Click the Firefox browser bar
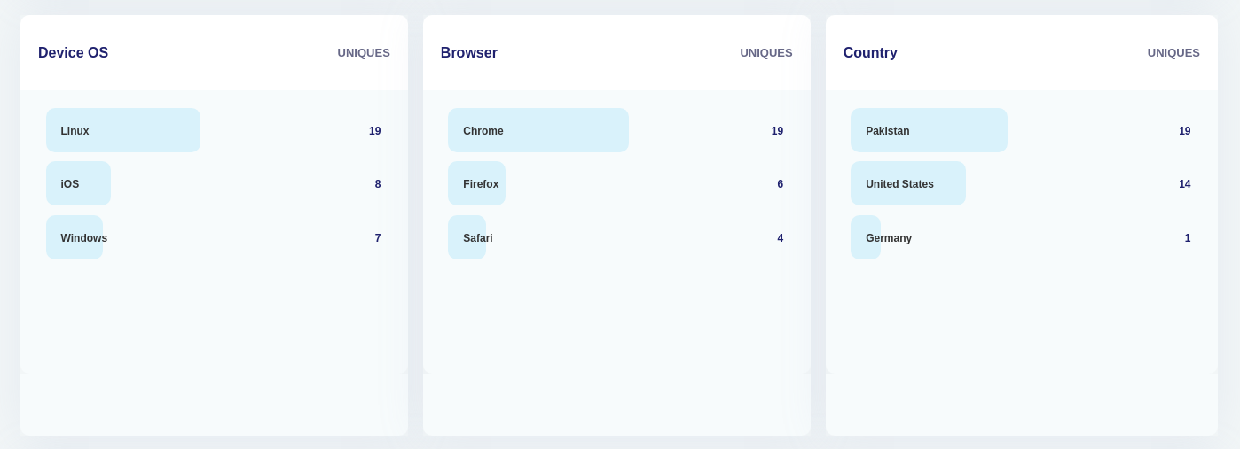 pos(476,183)
